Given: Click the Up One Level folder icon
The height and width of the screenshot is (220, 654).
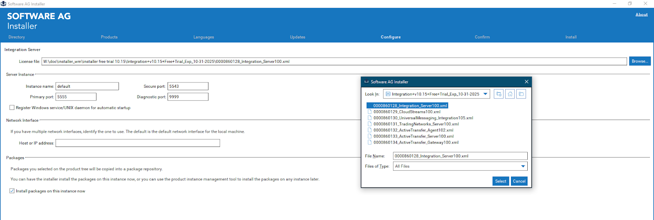Looking at the screenshot, I should pos(499,94).
